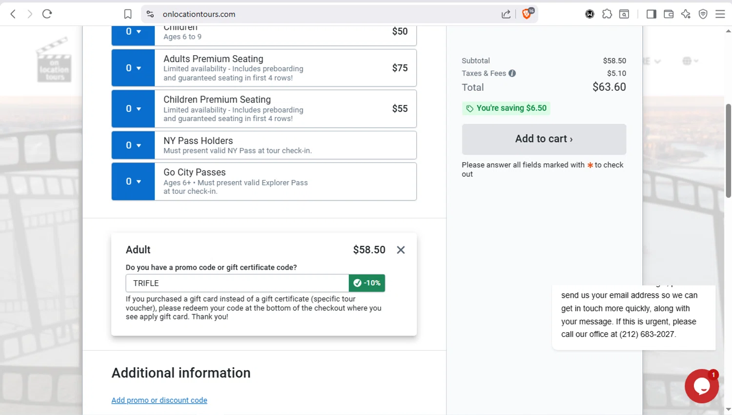
Task: Click the Brave Shields lion icon
Action: click(x=527, y=14)
